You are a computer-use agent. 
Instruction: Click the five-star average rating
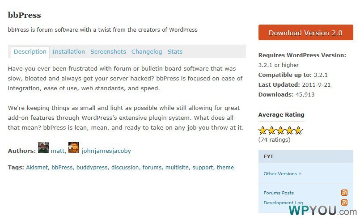pos(280,131)
